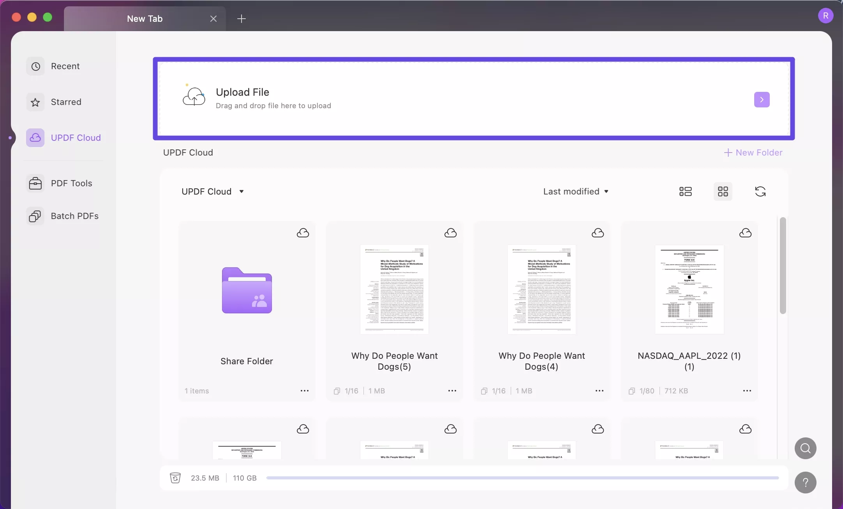Select the UPDF Cloud sidebar icon
The height and width of the screenshot is (509, 843).
(x=35, y=138)
